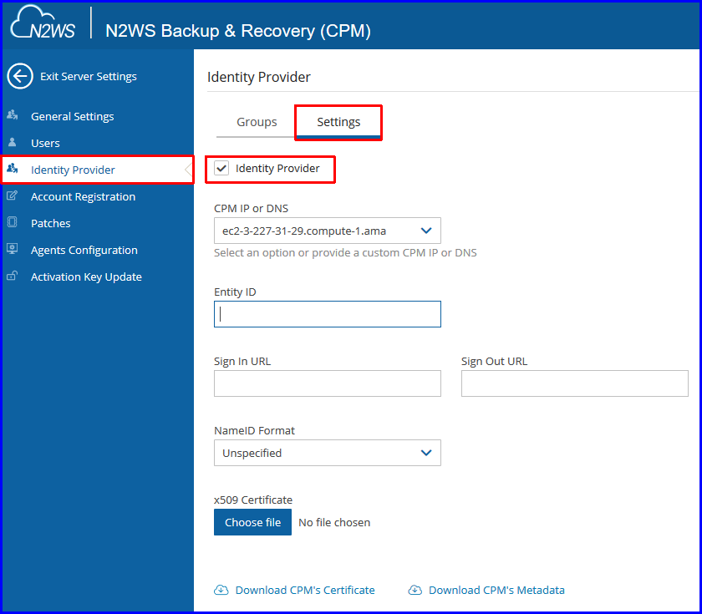
Task: Click the 'No file chosen' text
Action: pyautogui.click(x=334, y=522)
